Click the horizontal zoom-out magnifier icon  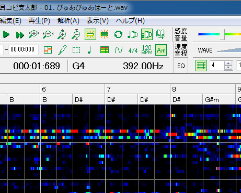click(x=48, y=34)
